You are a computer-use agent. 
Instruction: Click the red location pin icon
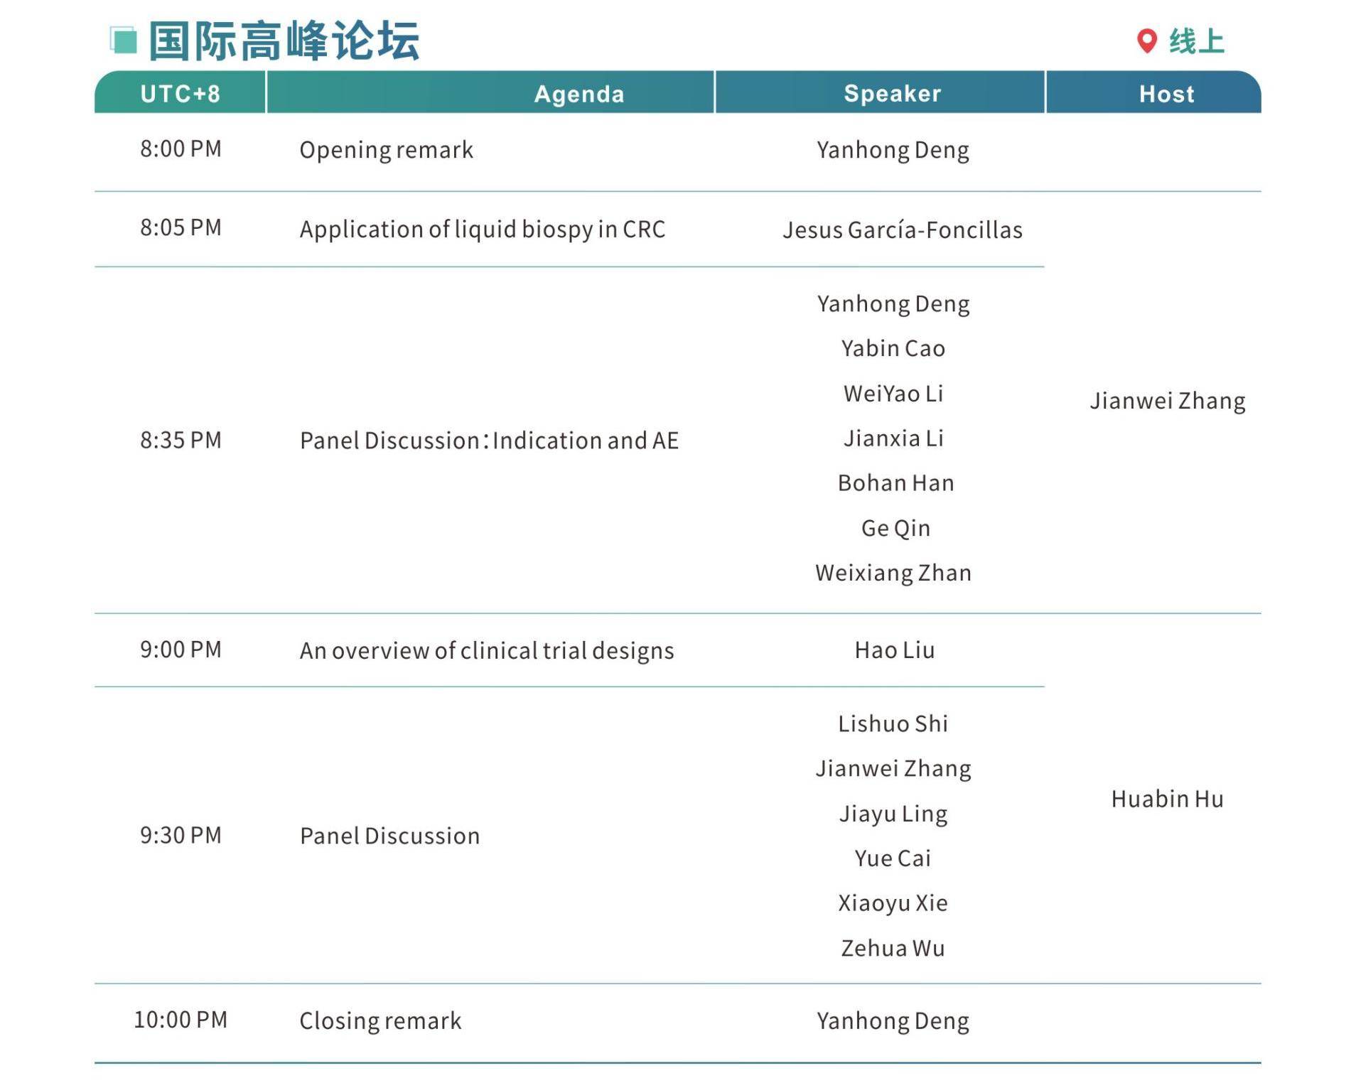point(1146,41)
